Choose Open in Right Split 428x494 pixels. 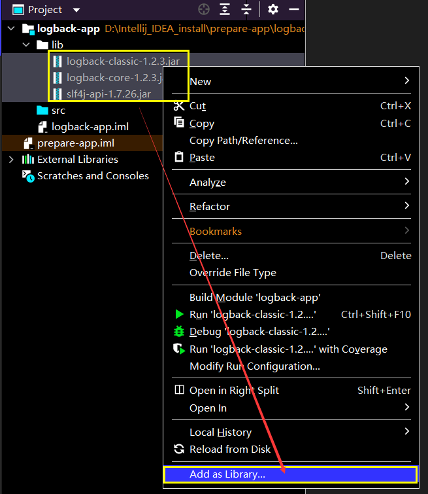point(291,391)
